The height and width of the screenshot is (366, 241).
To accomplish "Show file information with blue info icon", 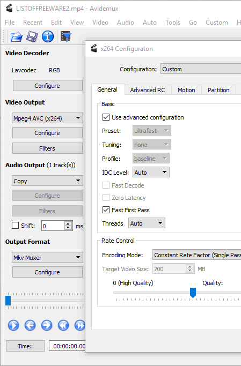I will [48, 36].
